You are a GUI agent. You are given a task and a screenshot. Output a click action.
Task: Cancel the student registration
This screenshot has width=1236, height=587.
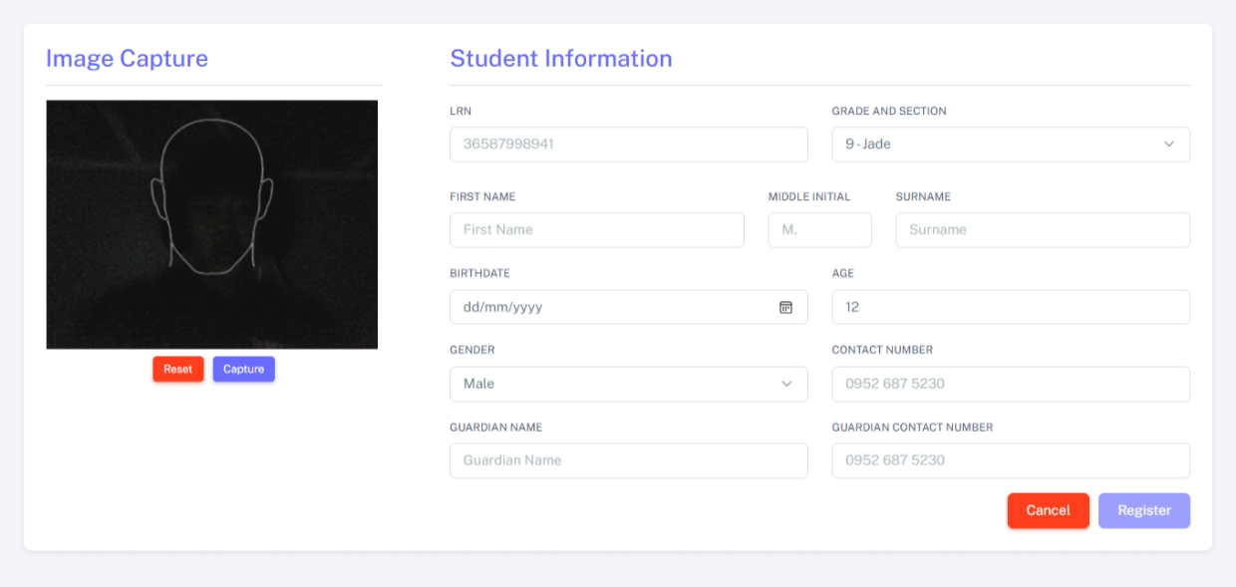point(1049,510)
